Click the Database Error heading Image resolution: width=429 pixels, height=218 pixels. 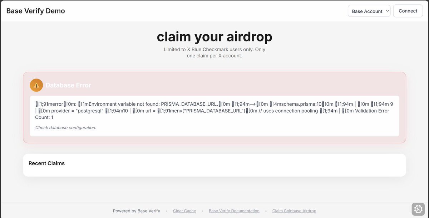pos(68,85)
